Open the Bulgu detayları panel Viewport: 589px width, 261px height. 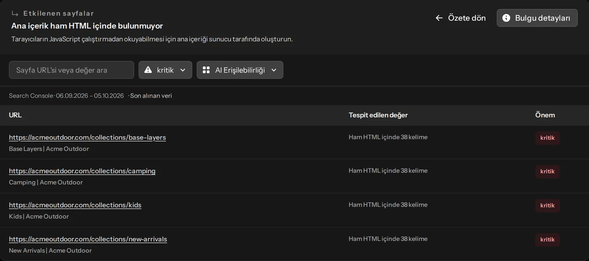click(x=537, y=18)
